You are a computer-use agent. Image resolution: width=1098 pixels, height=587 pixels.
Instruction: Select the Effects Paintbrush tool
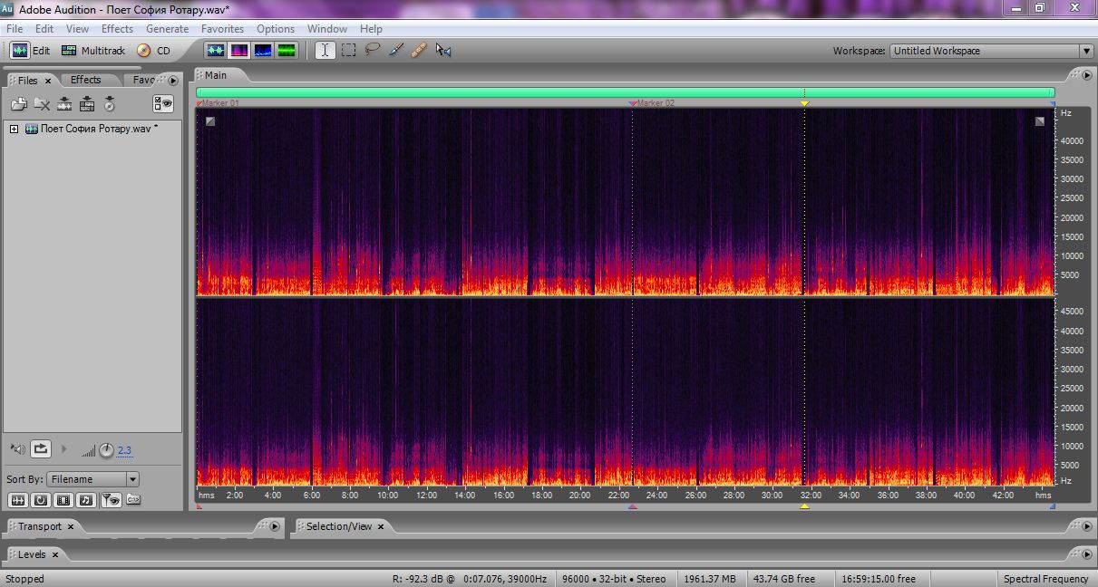tap(395, 51)
